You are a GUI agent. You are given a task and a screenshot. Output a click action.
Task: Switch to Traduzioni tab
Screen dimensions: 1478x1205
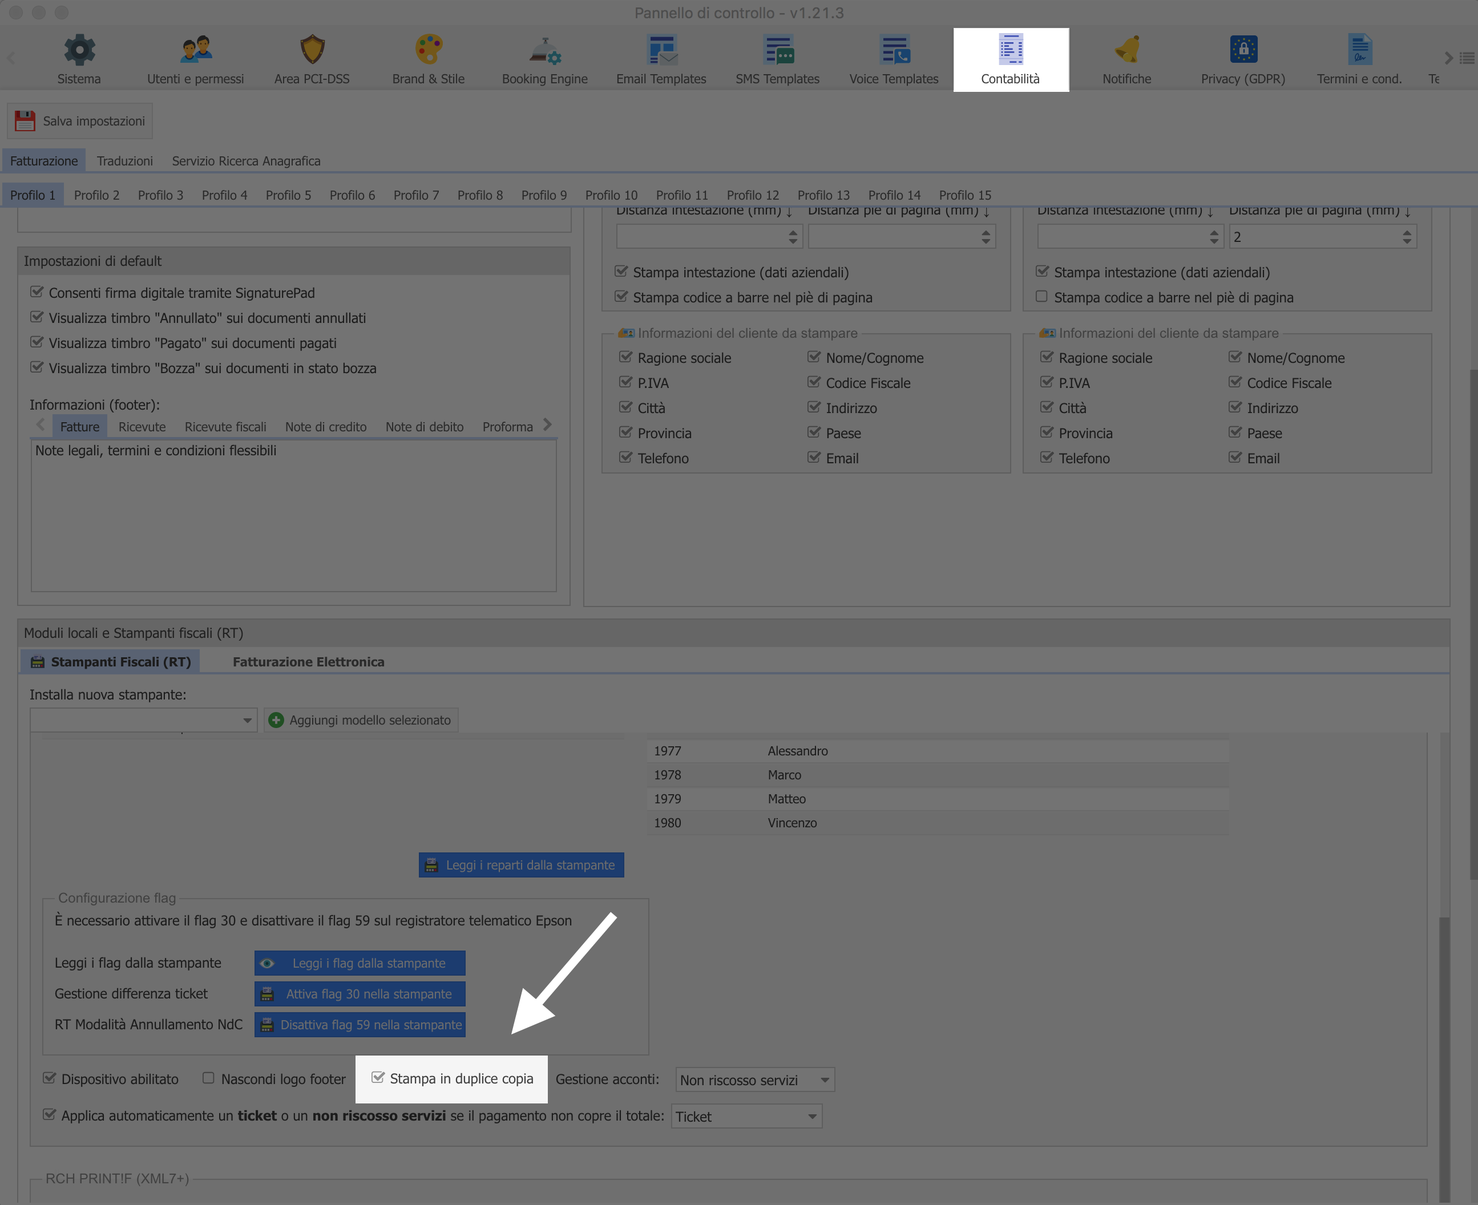[125, 160]
